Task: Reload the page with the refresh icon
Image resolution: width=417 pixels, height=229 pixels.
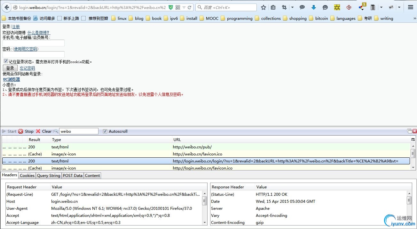Action: pos(190,7)
